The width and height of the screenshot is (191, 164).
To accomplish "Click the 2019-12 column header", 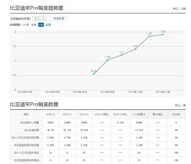I will coord(50,115).
